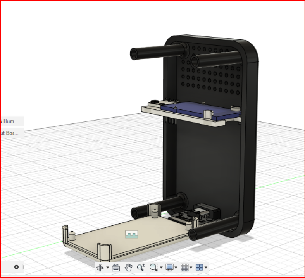Click the round plus icon at bottom-left
This screenshot has height=278, width=305.
tap(16, 267)
